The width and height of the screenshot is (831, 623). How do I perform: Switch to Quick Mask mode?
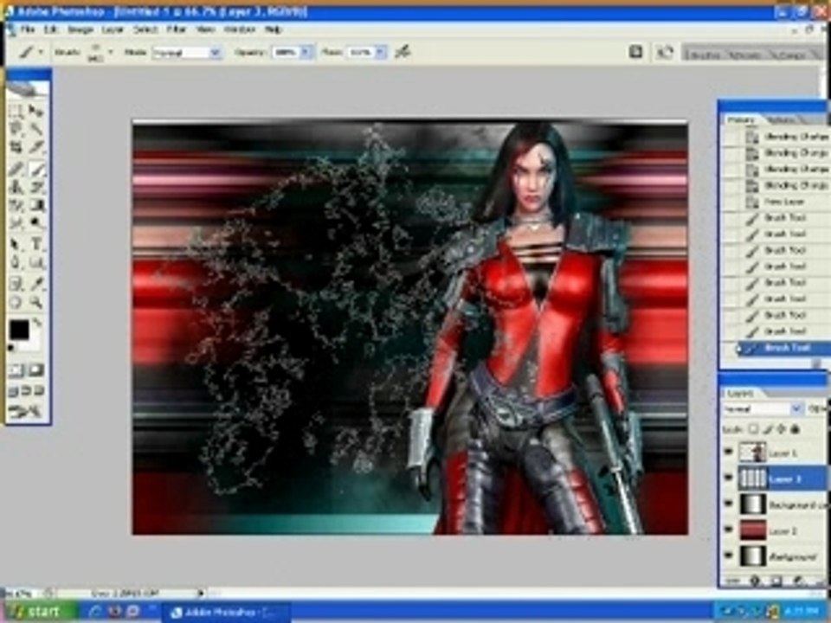pyautogui.click(x=36, y=369)
